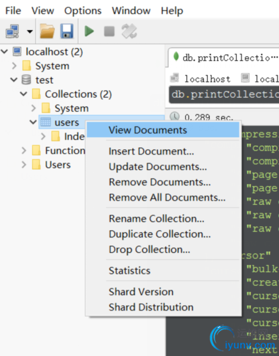279x356 pixels.
Task: Open the File menu
Action: coord(13,11)
